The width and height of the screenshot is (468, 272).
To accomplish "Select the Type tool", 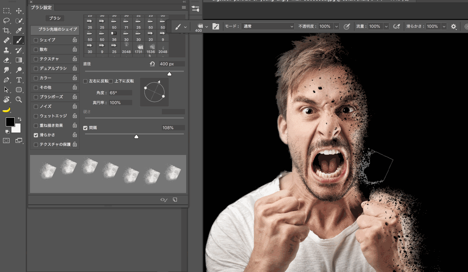I will (x=19, y=80).
